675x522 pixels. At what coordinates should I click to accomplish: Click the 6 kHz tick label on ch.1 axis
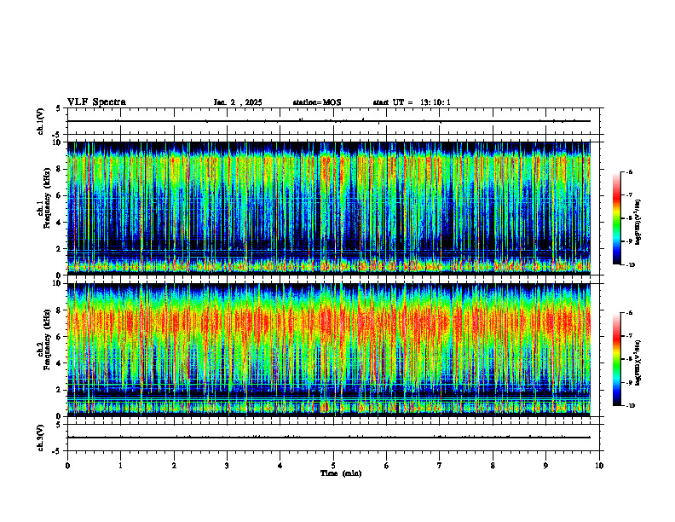click(60, 196)
